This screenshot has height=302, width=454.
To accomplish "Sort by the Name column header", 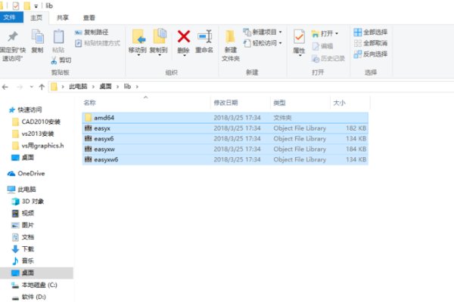I will click(x=146, y=103).
